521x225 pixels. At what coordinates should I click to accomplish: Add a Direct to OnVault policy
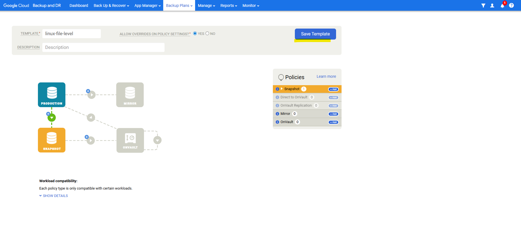333,98
